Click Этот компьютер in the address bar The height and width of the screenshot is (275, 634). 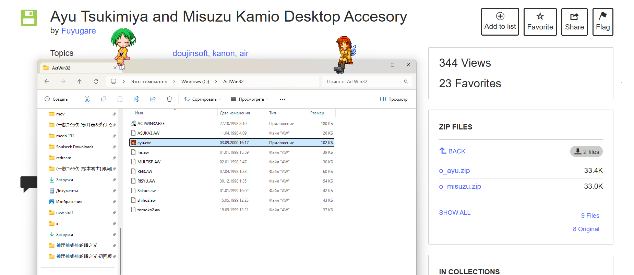point(149,82)
